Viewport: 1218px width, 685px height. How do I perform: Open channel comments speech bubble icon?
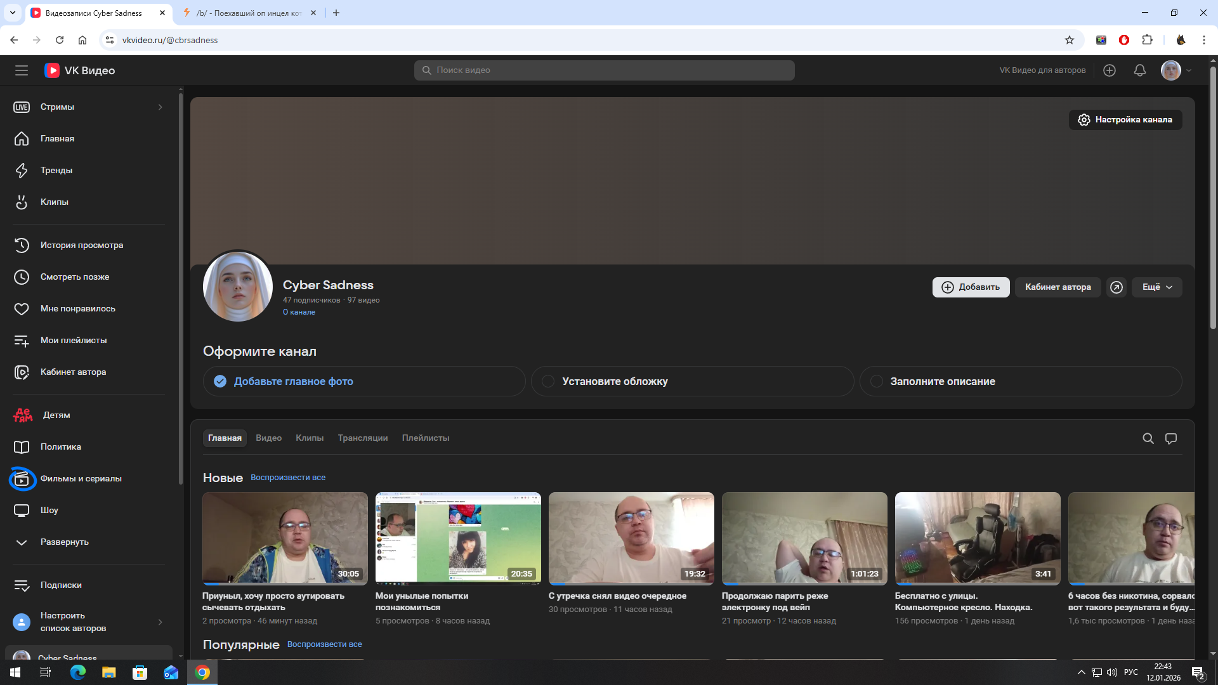[x=1170, y=438]
